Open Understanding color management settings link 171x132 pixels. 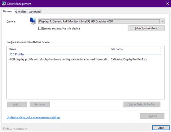[33, 117]
